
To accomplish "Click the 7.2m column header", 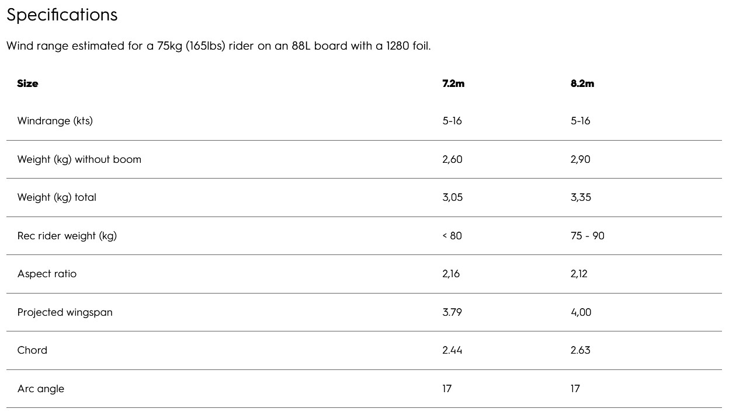I will (x=453, y=83).
